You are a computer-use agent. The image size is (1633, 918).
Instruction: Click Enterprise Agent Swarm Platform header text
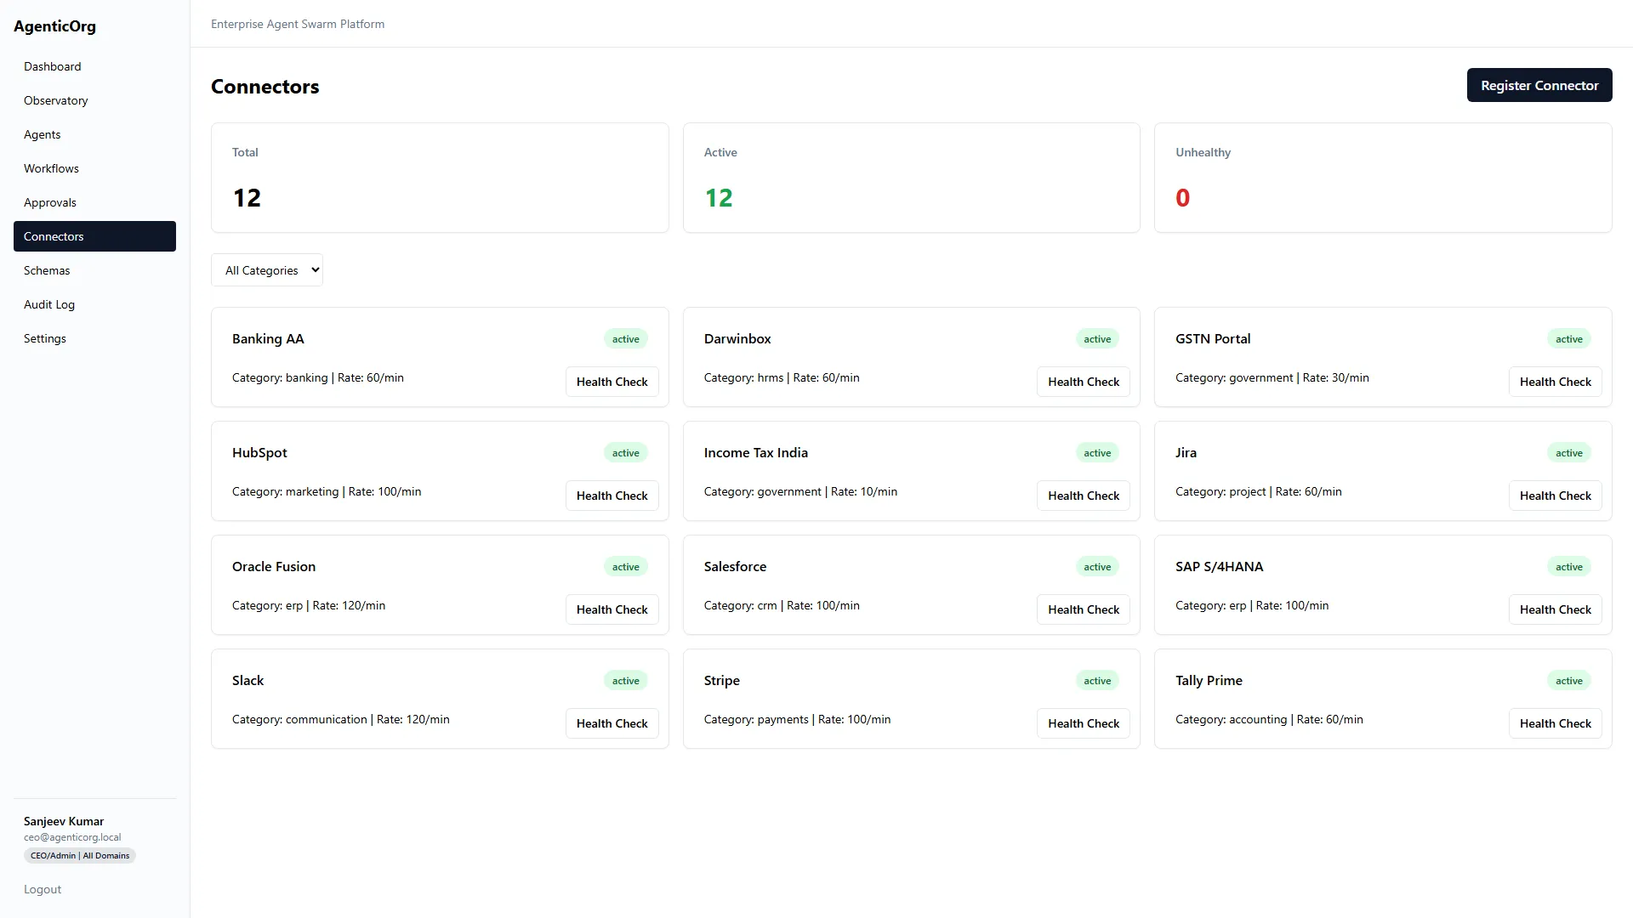pos(298,24)
